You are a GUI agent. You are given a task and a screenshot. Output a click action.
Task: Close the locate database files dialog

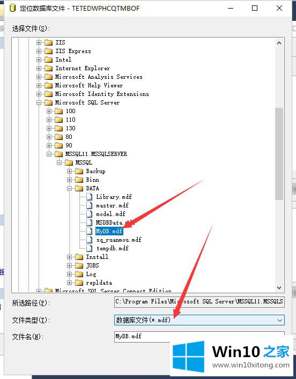pos(279,8)
